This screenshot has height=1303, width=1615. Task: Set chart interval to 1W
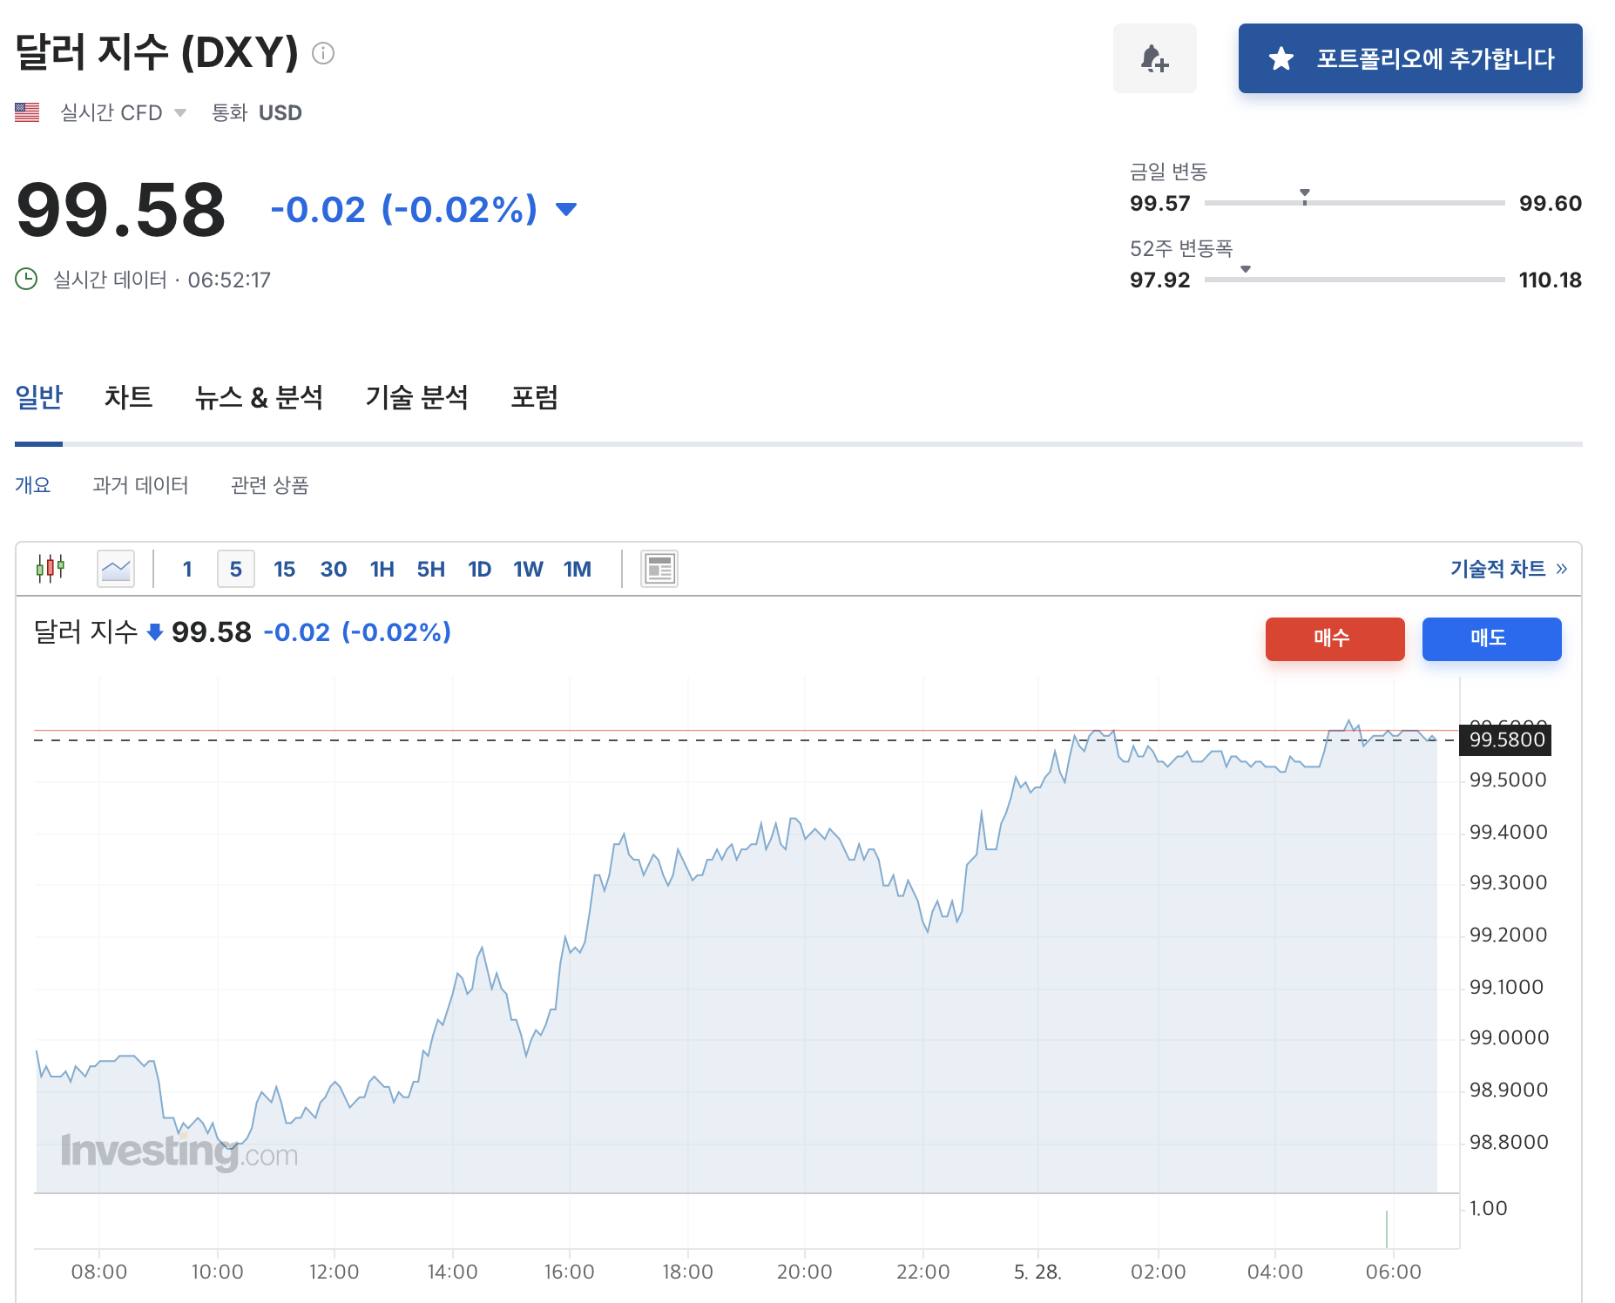pyautogui.click(x=529, y=569)
